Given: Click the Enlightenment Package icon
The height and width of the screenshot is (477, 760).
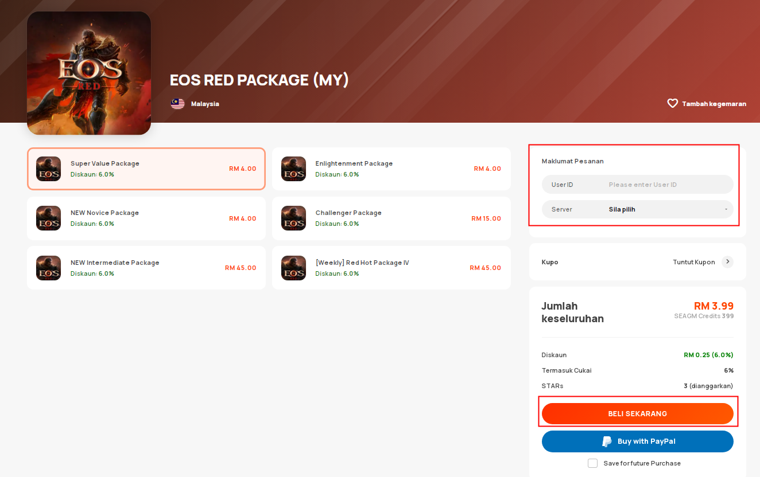Looking at the screenshot, I should pyautogui.click(x=293, y=169).
